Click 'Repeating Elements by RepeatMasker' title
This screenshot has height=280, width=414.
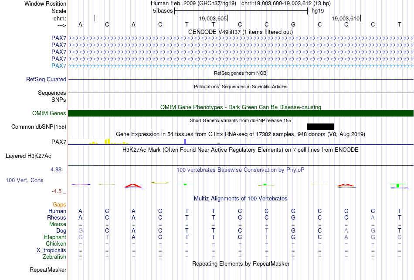[241, 263]
